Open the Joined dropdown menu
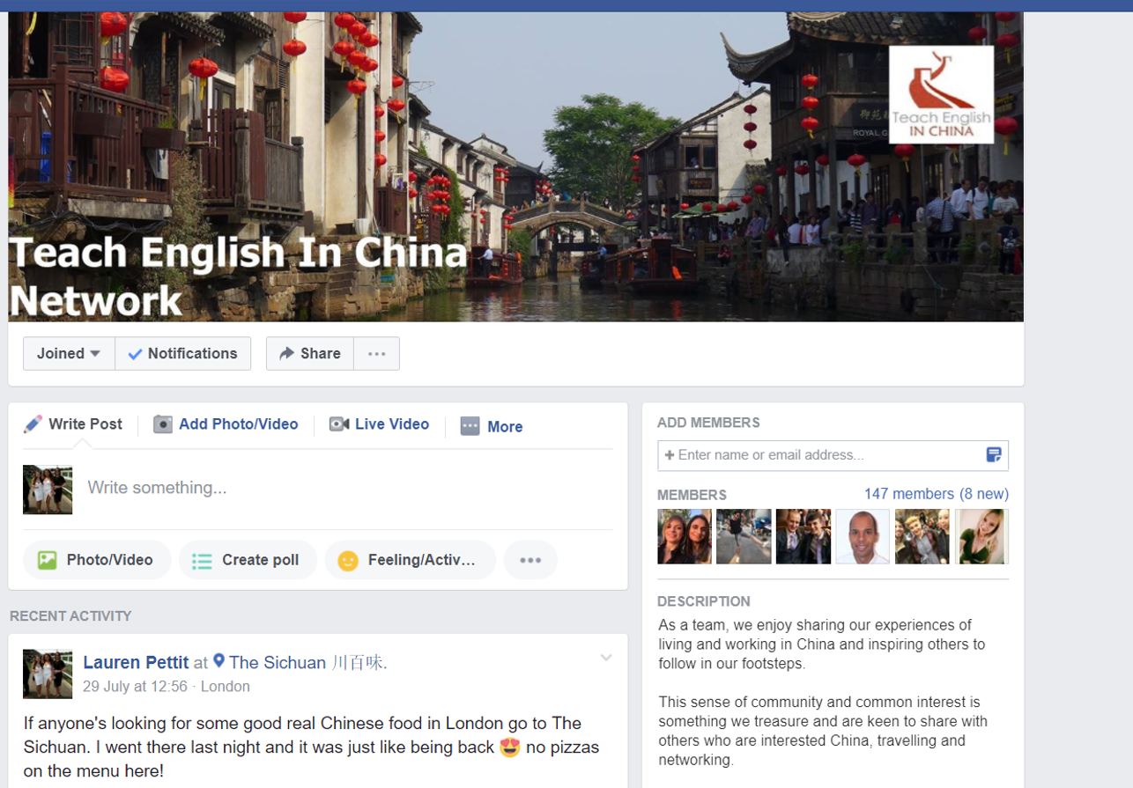The image size is (1133, 788). pos(69,353)
